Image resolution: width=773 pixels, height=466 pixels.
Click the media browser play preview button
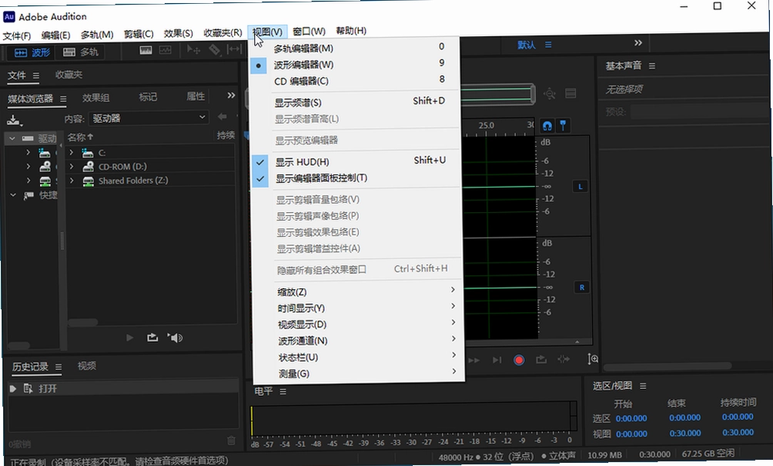pyautogui.click(x=129, y=338)
